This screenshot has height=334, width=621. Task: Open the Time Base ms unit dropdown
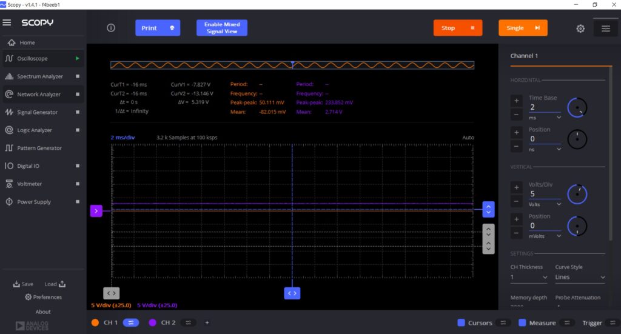pos(545,117)
